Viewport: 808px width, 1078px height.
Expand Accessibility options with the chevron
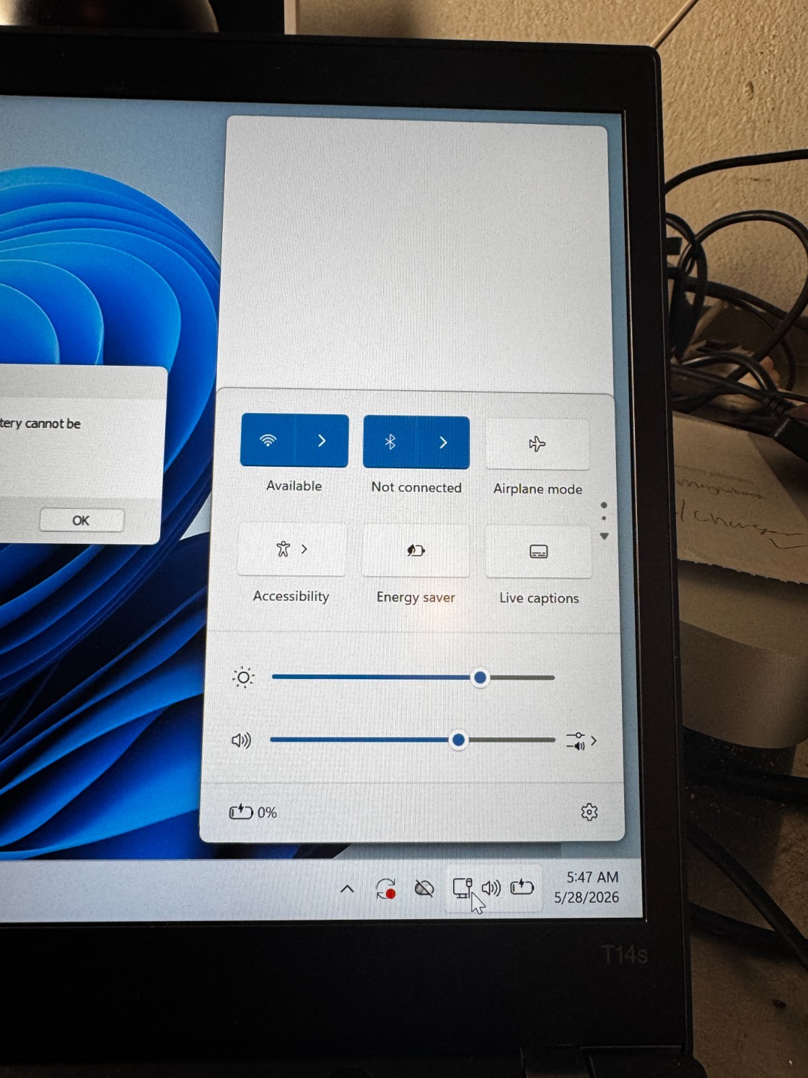pyautogui.click(x=304, y=549)
